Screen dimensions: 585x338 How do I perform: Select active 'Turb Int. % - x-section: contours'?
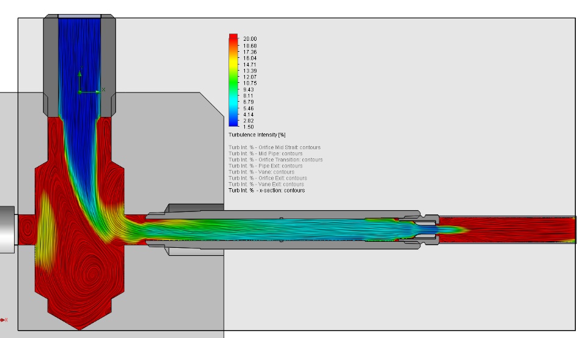[267, 190]
